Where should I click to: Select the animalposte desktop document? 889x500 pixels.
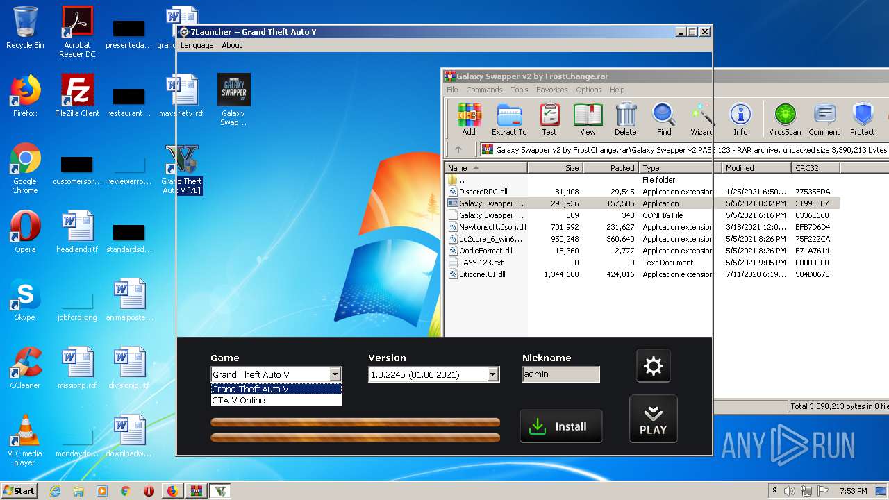130,300
